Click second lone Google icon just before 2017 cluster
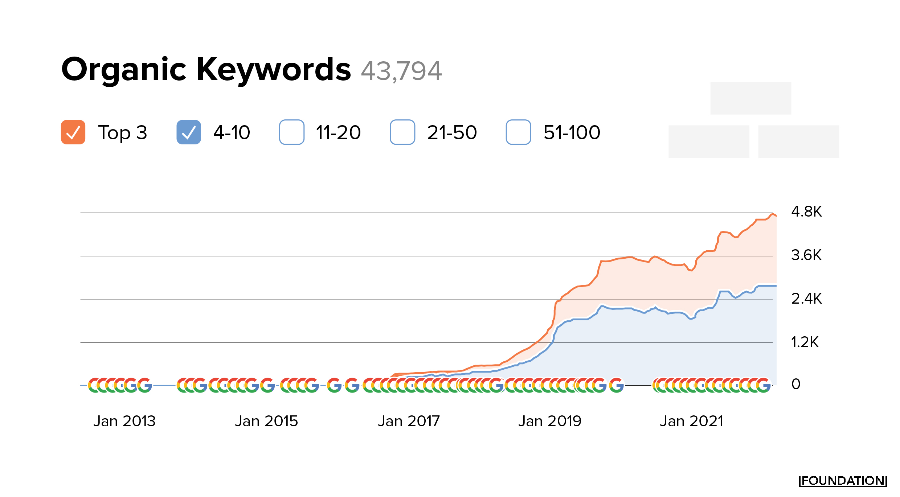900x497 pixels. tap(352, 385)
